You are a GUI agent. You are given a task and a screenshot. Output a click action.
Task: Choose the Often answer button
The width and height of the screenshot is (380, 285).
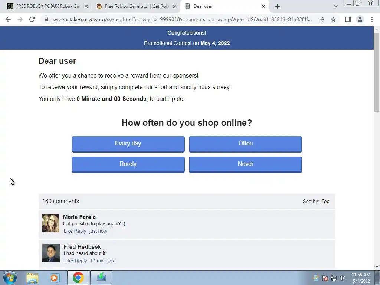(x=246, y=144)
